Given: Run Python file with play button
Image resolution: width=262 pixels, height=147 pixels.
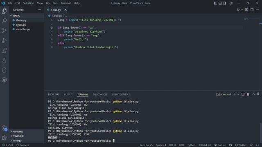Looking at the screenshot, I should (238, 10).
